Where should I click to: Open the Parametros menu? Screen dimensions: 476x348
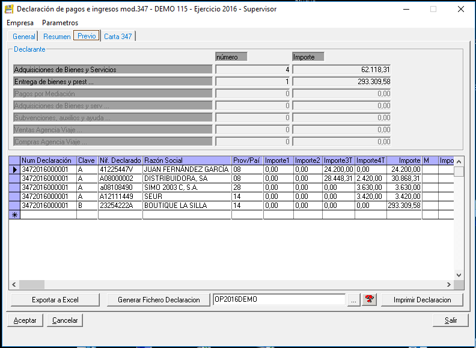60,23
